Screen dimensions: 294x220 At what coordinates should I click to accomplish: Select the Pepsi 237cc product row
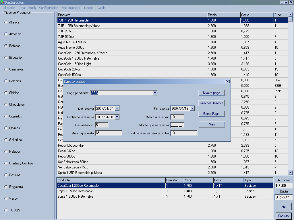tap(173, 151)
